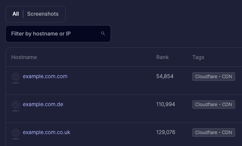
Task: Click the Cloudflare - CDN tag for example.com.de
Action: (214, 104)
